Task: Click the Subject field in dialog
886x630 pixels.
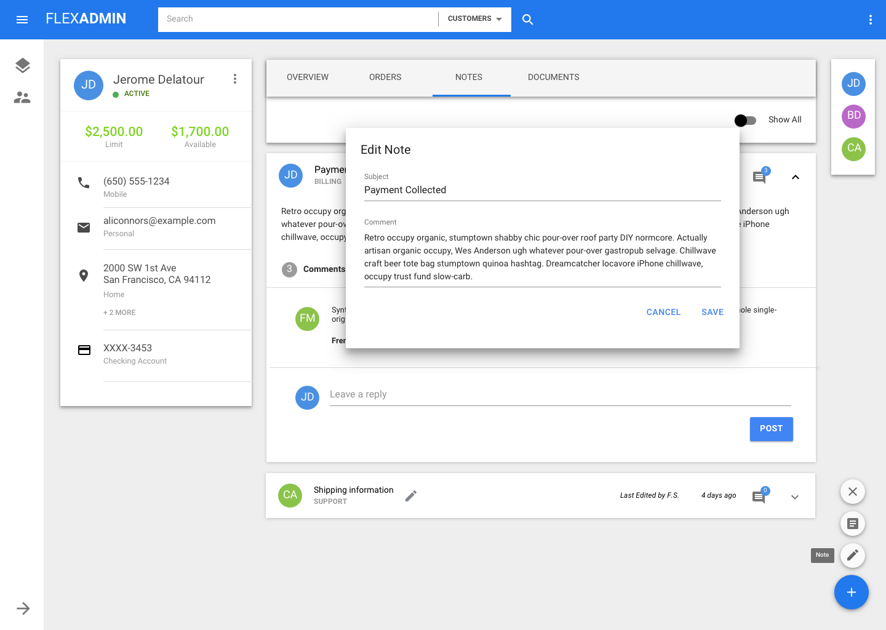Action: click(541, 190)
